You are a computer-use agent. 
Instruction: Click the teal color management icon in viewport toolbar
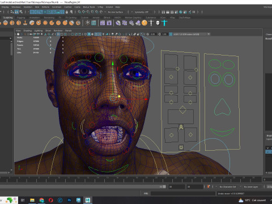171,34
